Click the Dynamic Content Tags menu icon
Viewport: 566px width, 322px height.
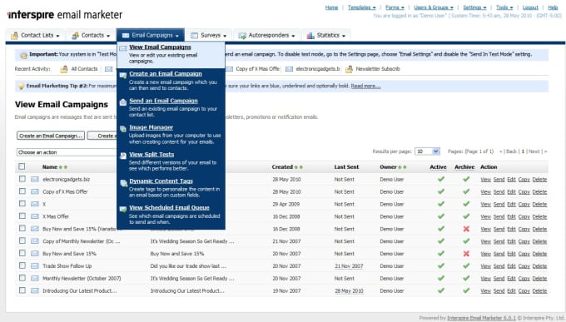123,182
